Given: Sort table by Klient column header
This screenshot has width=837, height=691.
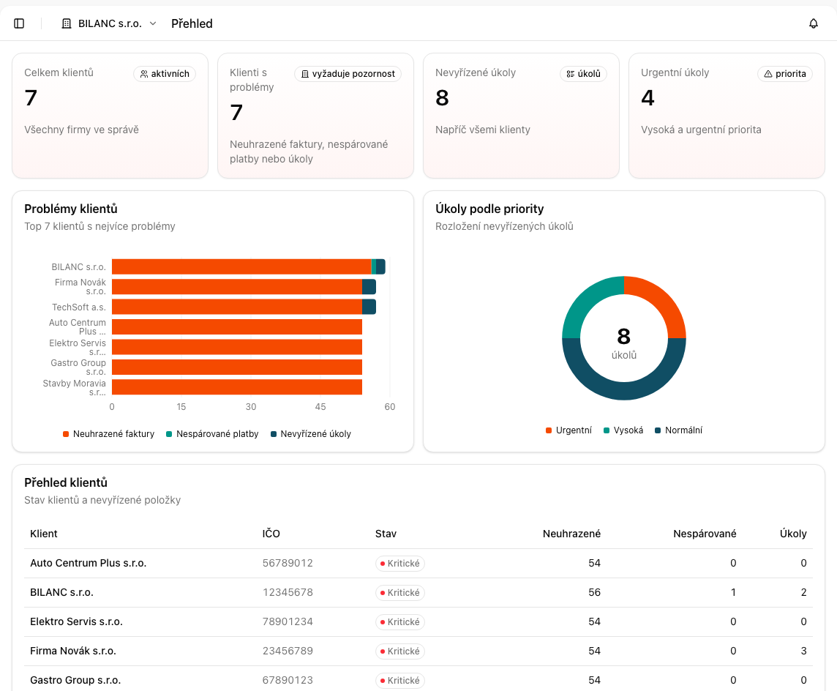Looking at the screenshot, I should point(44,534).
